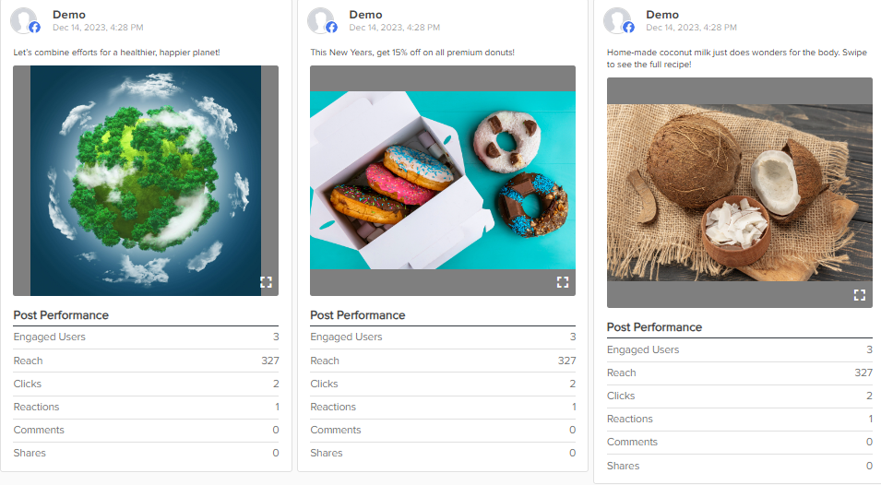This screenshot has height=485, width=881.
Task: Click the Reach label on the planet post
Action: pos(28,361)
